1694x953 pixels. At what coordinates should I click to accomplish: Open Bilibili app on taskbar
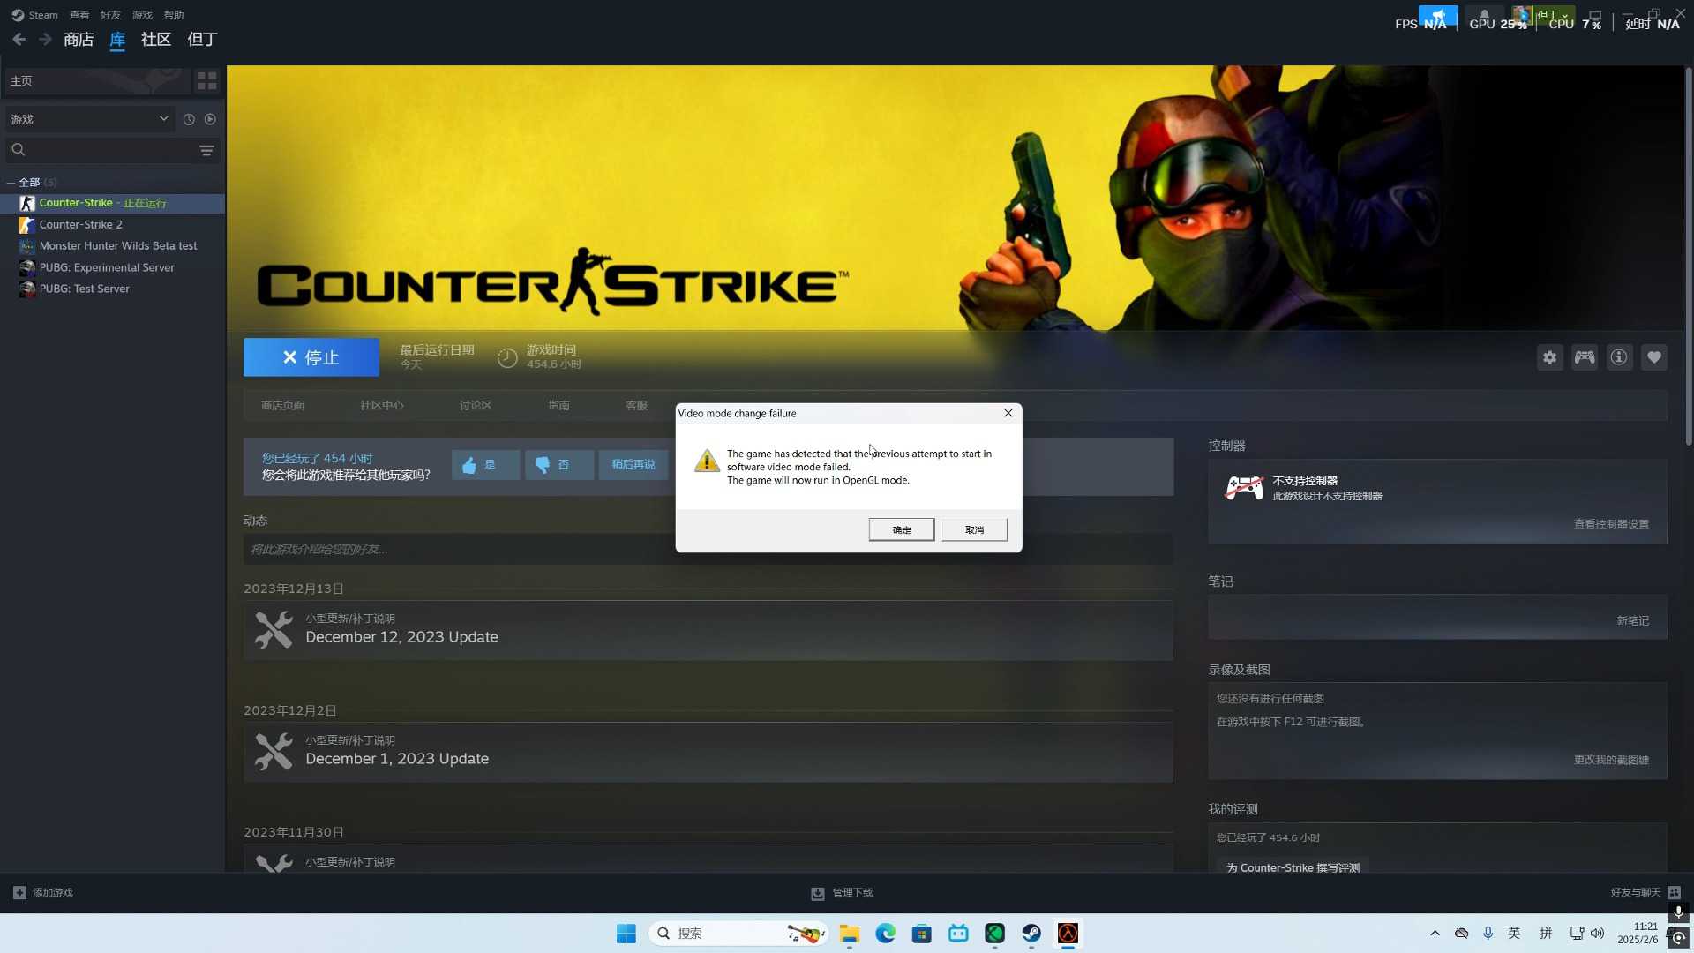point(958,934)
